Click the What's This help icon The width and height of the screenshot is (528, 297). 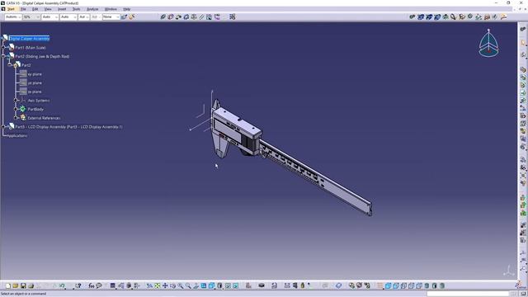click(78, 285)
